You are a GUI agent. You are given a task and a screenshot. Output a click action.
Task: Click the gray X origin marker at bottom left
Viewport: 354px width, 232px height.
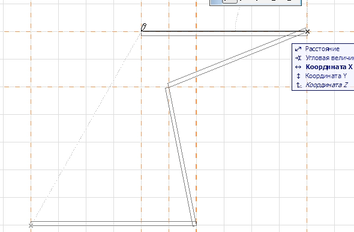click(x=31, y=225)
